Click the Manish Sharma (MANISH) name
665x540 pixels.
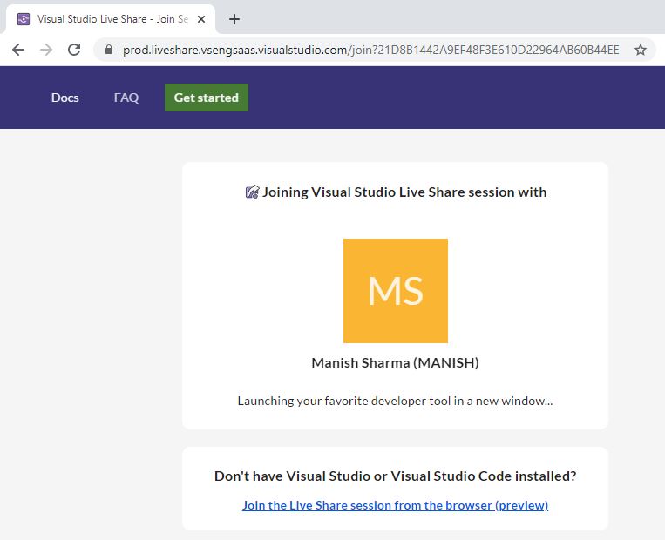(395, 362)
